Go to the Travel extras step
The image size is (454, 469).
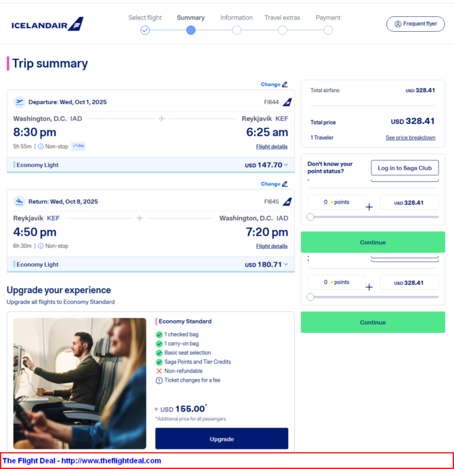(282, 18)
